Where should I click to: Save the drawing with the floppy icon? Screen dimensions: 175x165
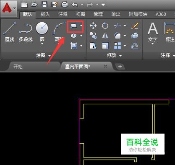tap(44, 4)
